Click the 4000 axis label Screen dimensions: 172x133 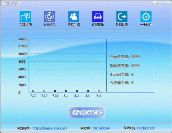click(22, 77)
